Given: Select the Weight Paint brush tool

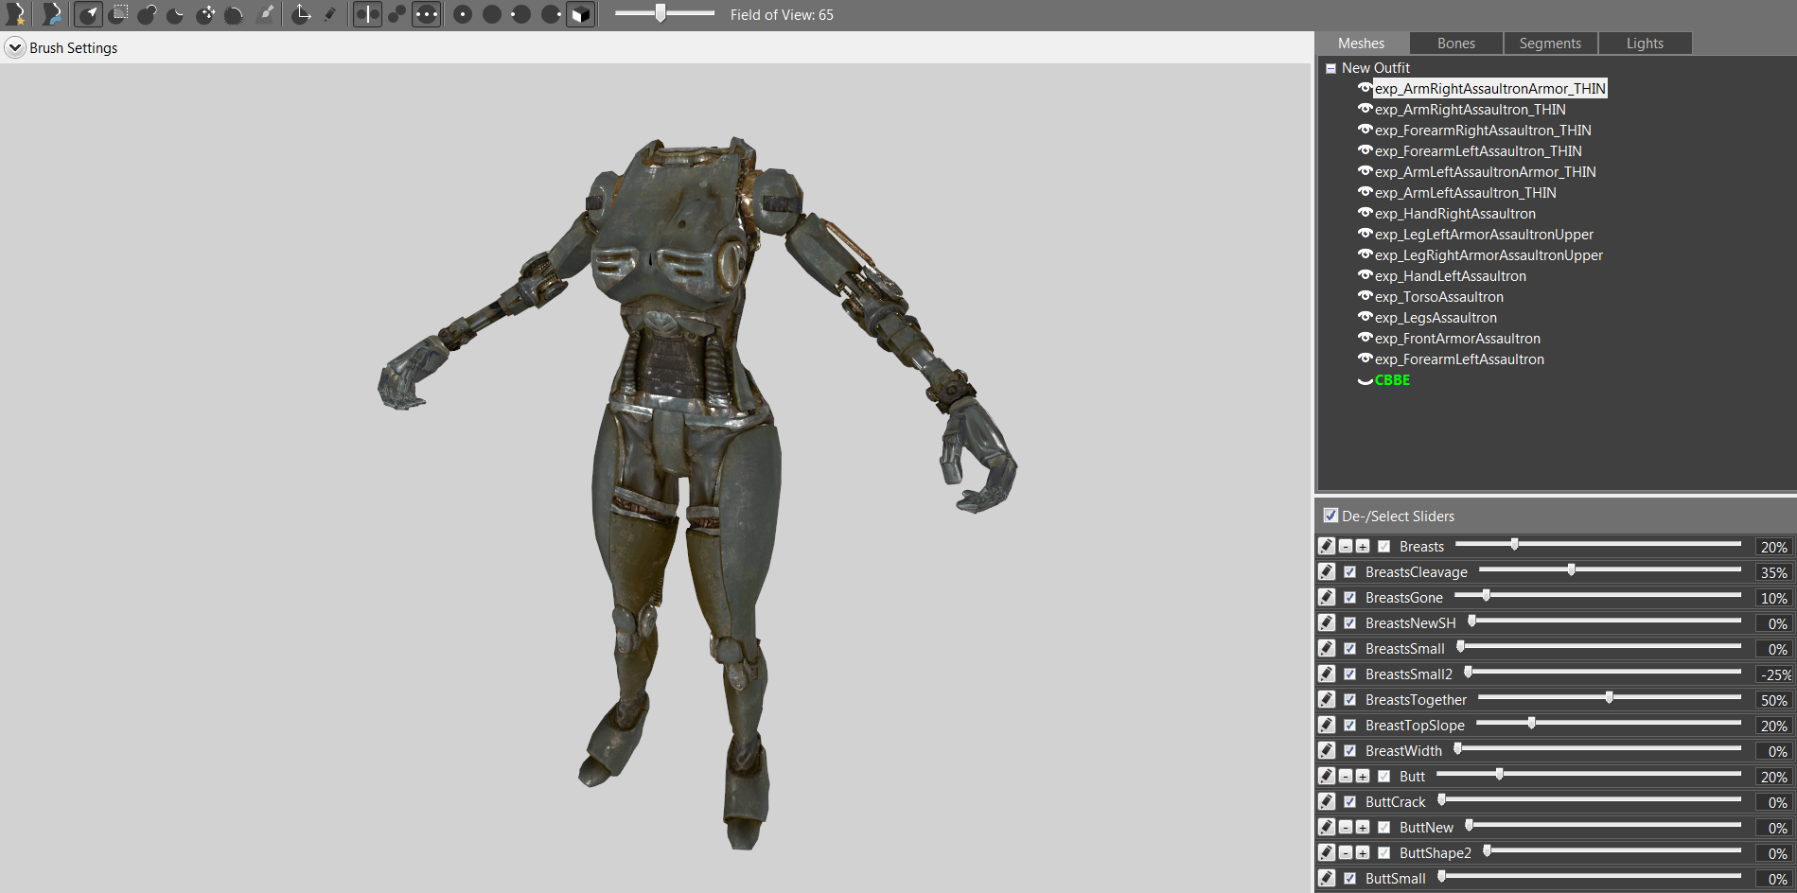Looking at the screenshot, I should [266, 14].
